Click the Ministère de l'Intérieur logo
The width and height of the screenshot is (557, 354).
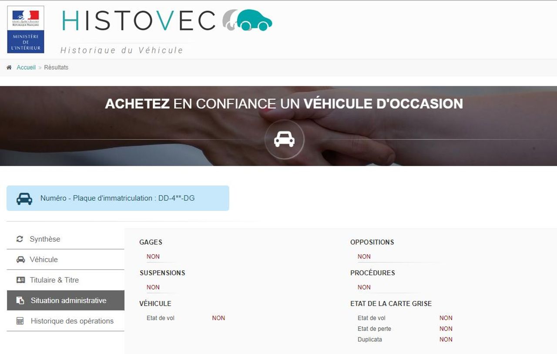point(26,30)
